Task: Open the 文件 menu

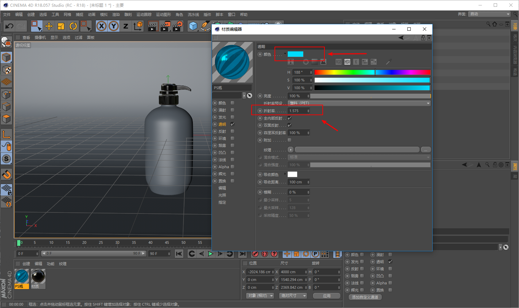Action: pyautogui.click(x=7, y=15)
